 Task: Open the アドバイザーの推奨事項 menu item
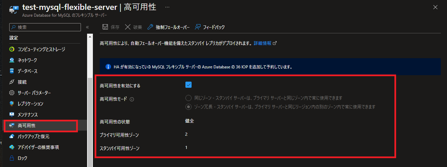tap(39, 147)
